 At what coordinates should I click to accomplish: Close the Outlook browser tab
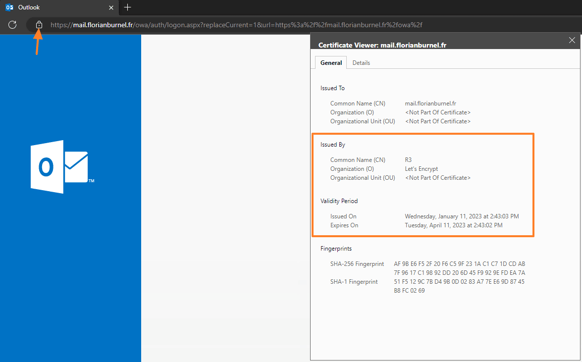(111, 7)
